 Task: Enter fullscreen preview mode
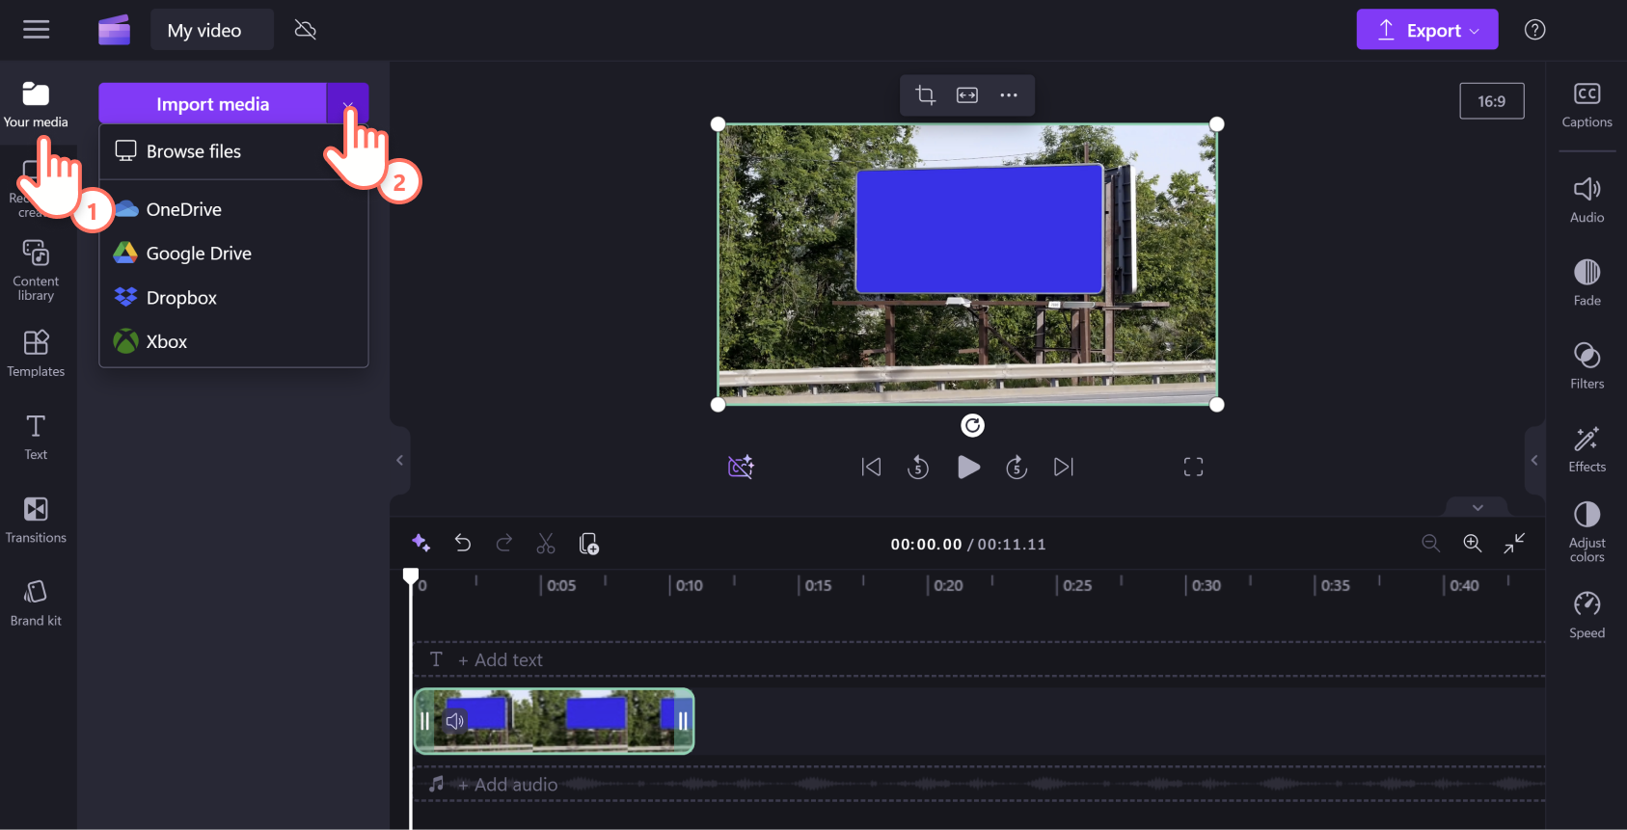click(1193, 468)
